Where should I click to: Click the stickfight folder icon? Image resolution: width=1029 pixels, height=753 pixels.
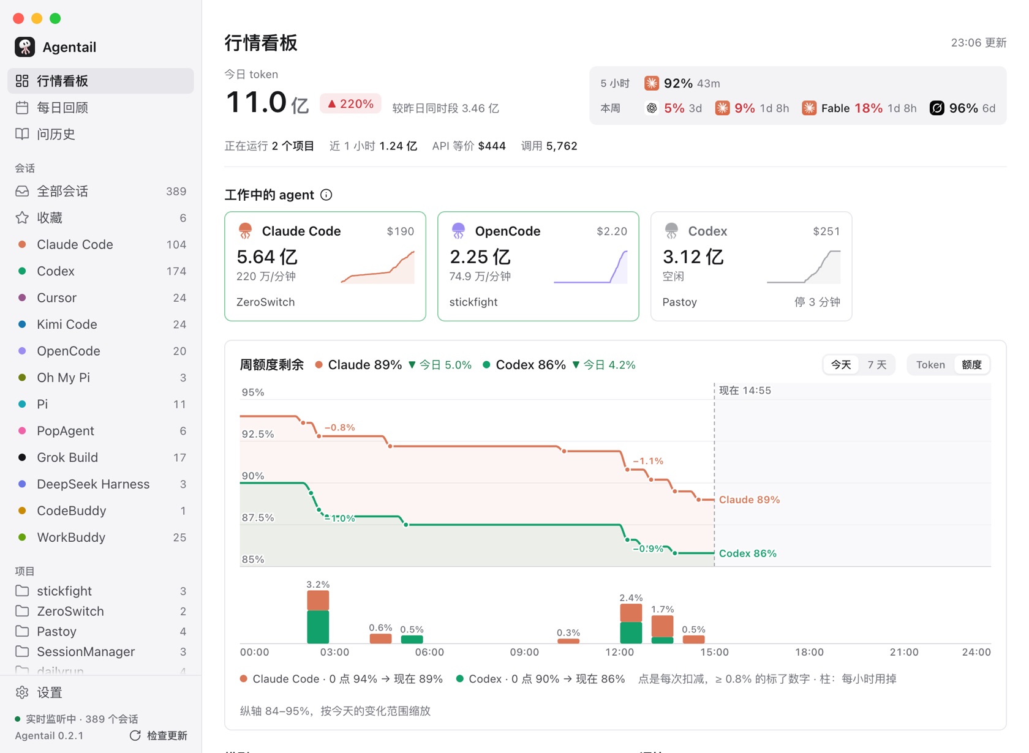pyautogui.click(x=22, y=591)
